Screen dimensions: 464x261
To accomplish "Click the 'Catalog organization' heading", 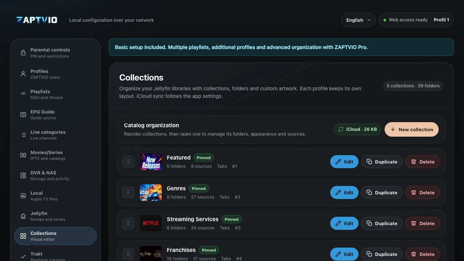I will tap(152, 125).
